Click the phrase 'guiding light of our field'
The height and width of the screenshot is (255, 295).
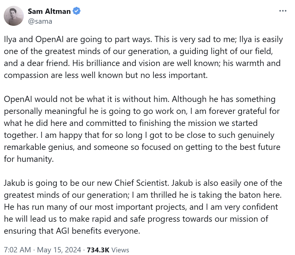(226, 51)
